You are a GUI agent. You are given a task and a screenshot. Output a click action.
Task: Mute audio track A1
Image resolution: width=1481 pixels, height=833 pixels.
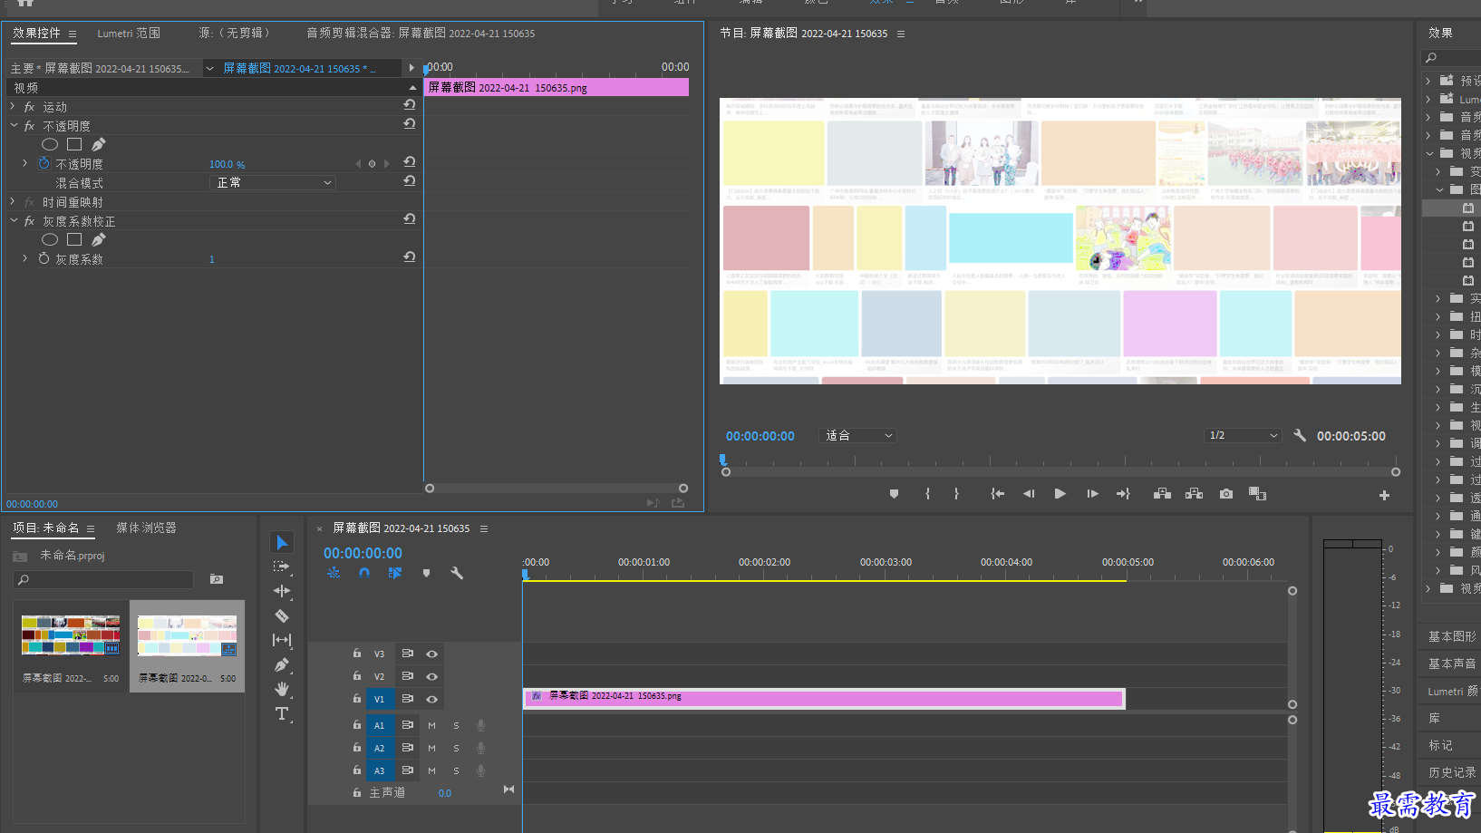(x=431, y=725)
